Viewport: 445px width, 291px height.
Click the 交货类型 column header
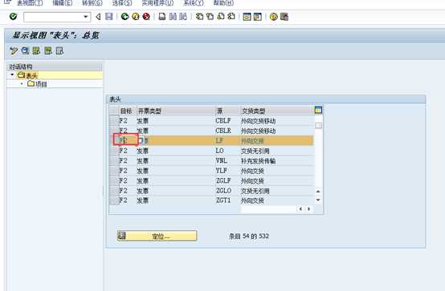(277, 111)
